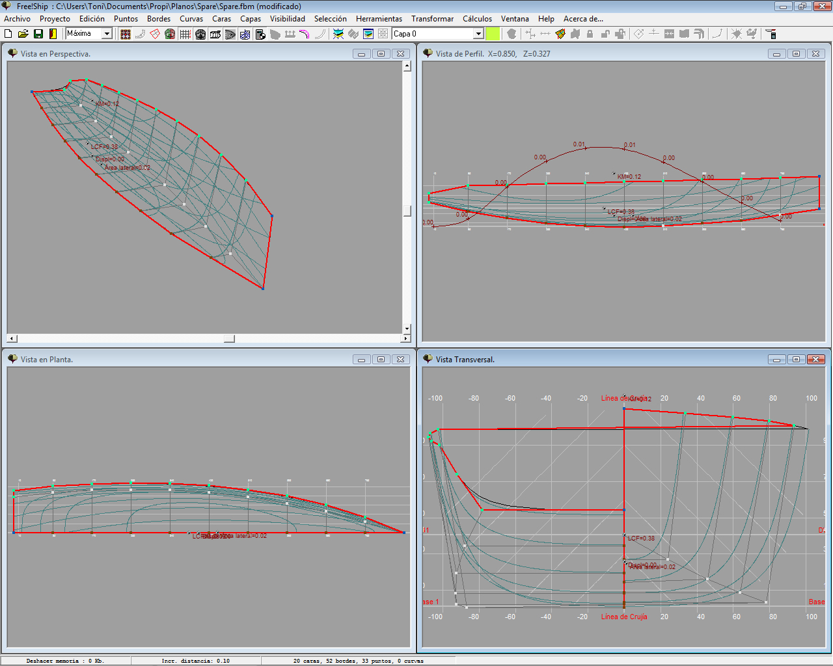Click the layer stack icon left of Capa 0
Viewport: 833px width, 666px height.
(x=368, y=34)
